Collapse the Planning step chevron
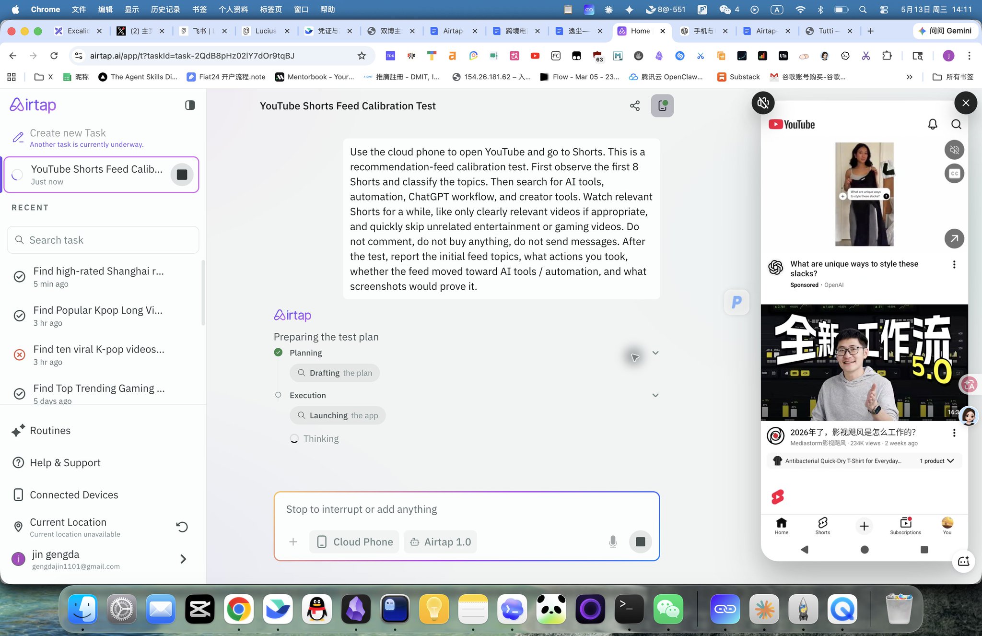 [655, 353]
